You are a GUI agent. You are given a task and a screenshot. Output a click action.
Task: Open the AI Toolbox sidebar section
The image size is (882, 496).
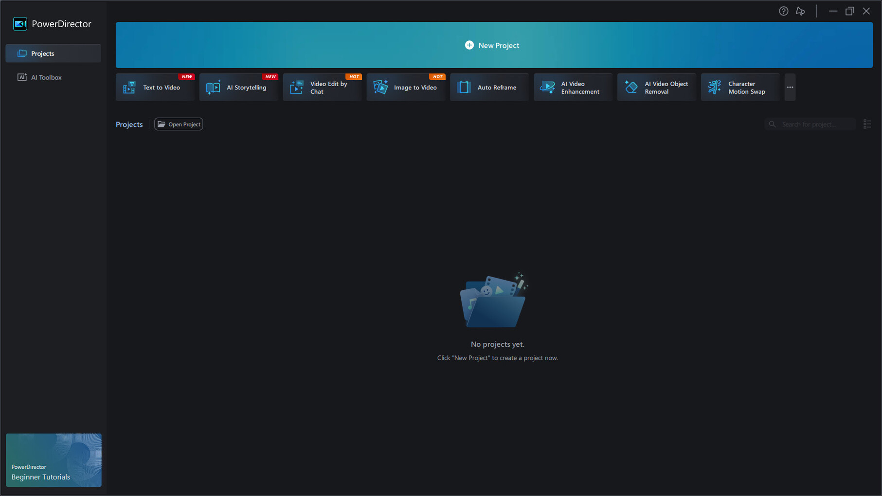coord(53,77)
